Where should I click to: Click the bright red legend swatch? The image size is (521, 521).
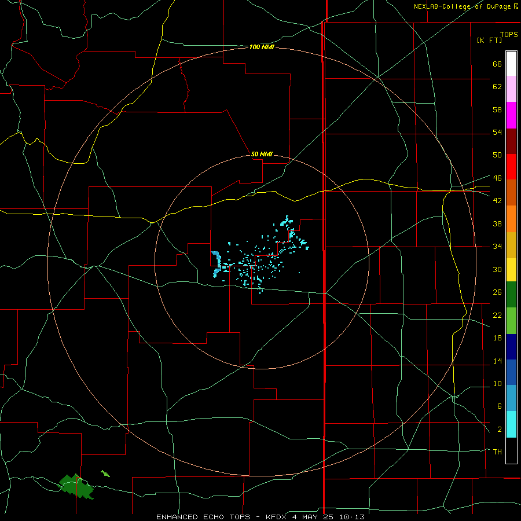pos(511,167)
